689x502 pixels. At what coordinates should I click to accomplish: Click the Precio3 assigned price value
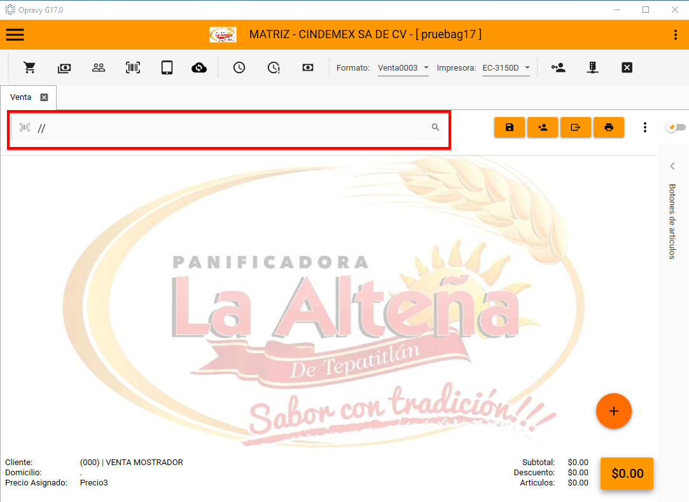[x=94, y=483]
